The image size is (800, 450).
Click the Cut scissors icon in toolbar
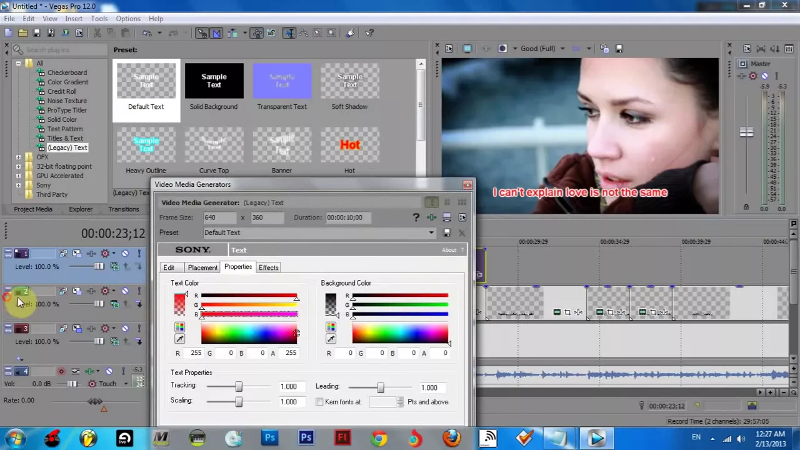tap(96, 33)
